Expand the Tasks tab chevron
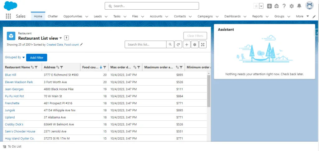This screenshot has height=151, width=319. tap(125, 17)
